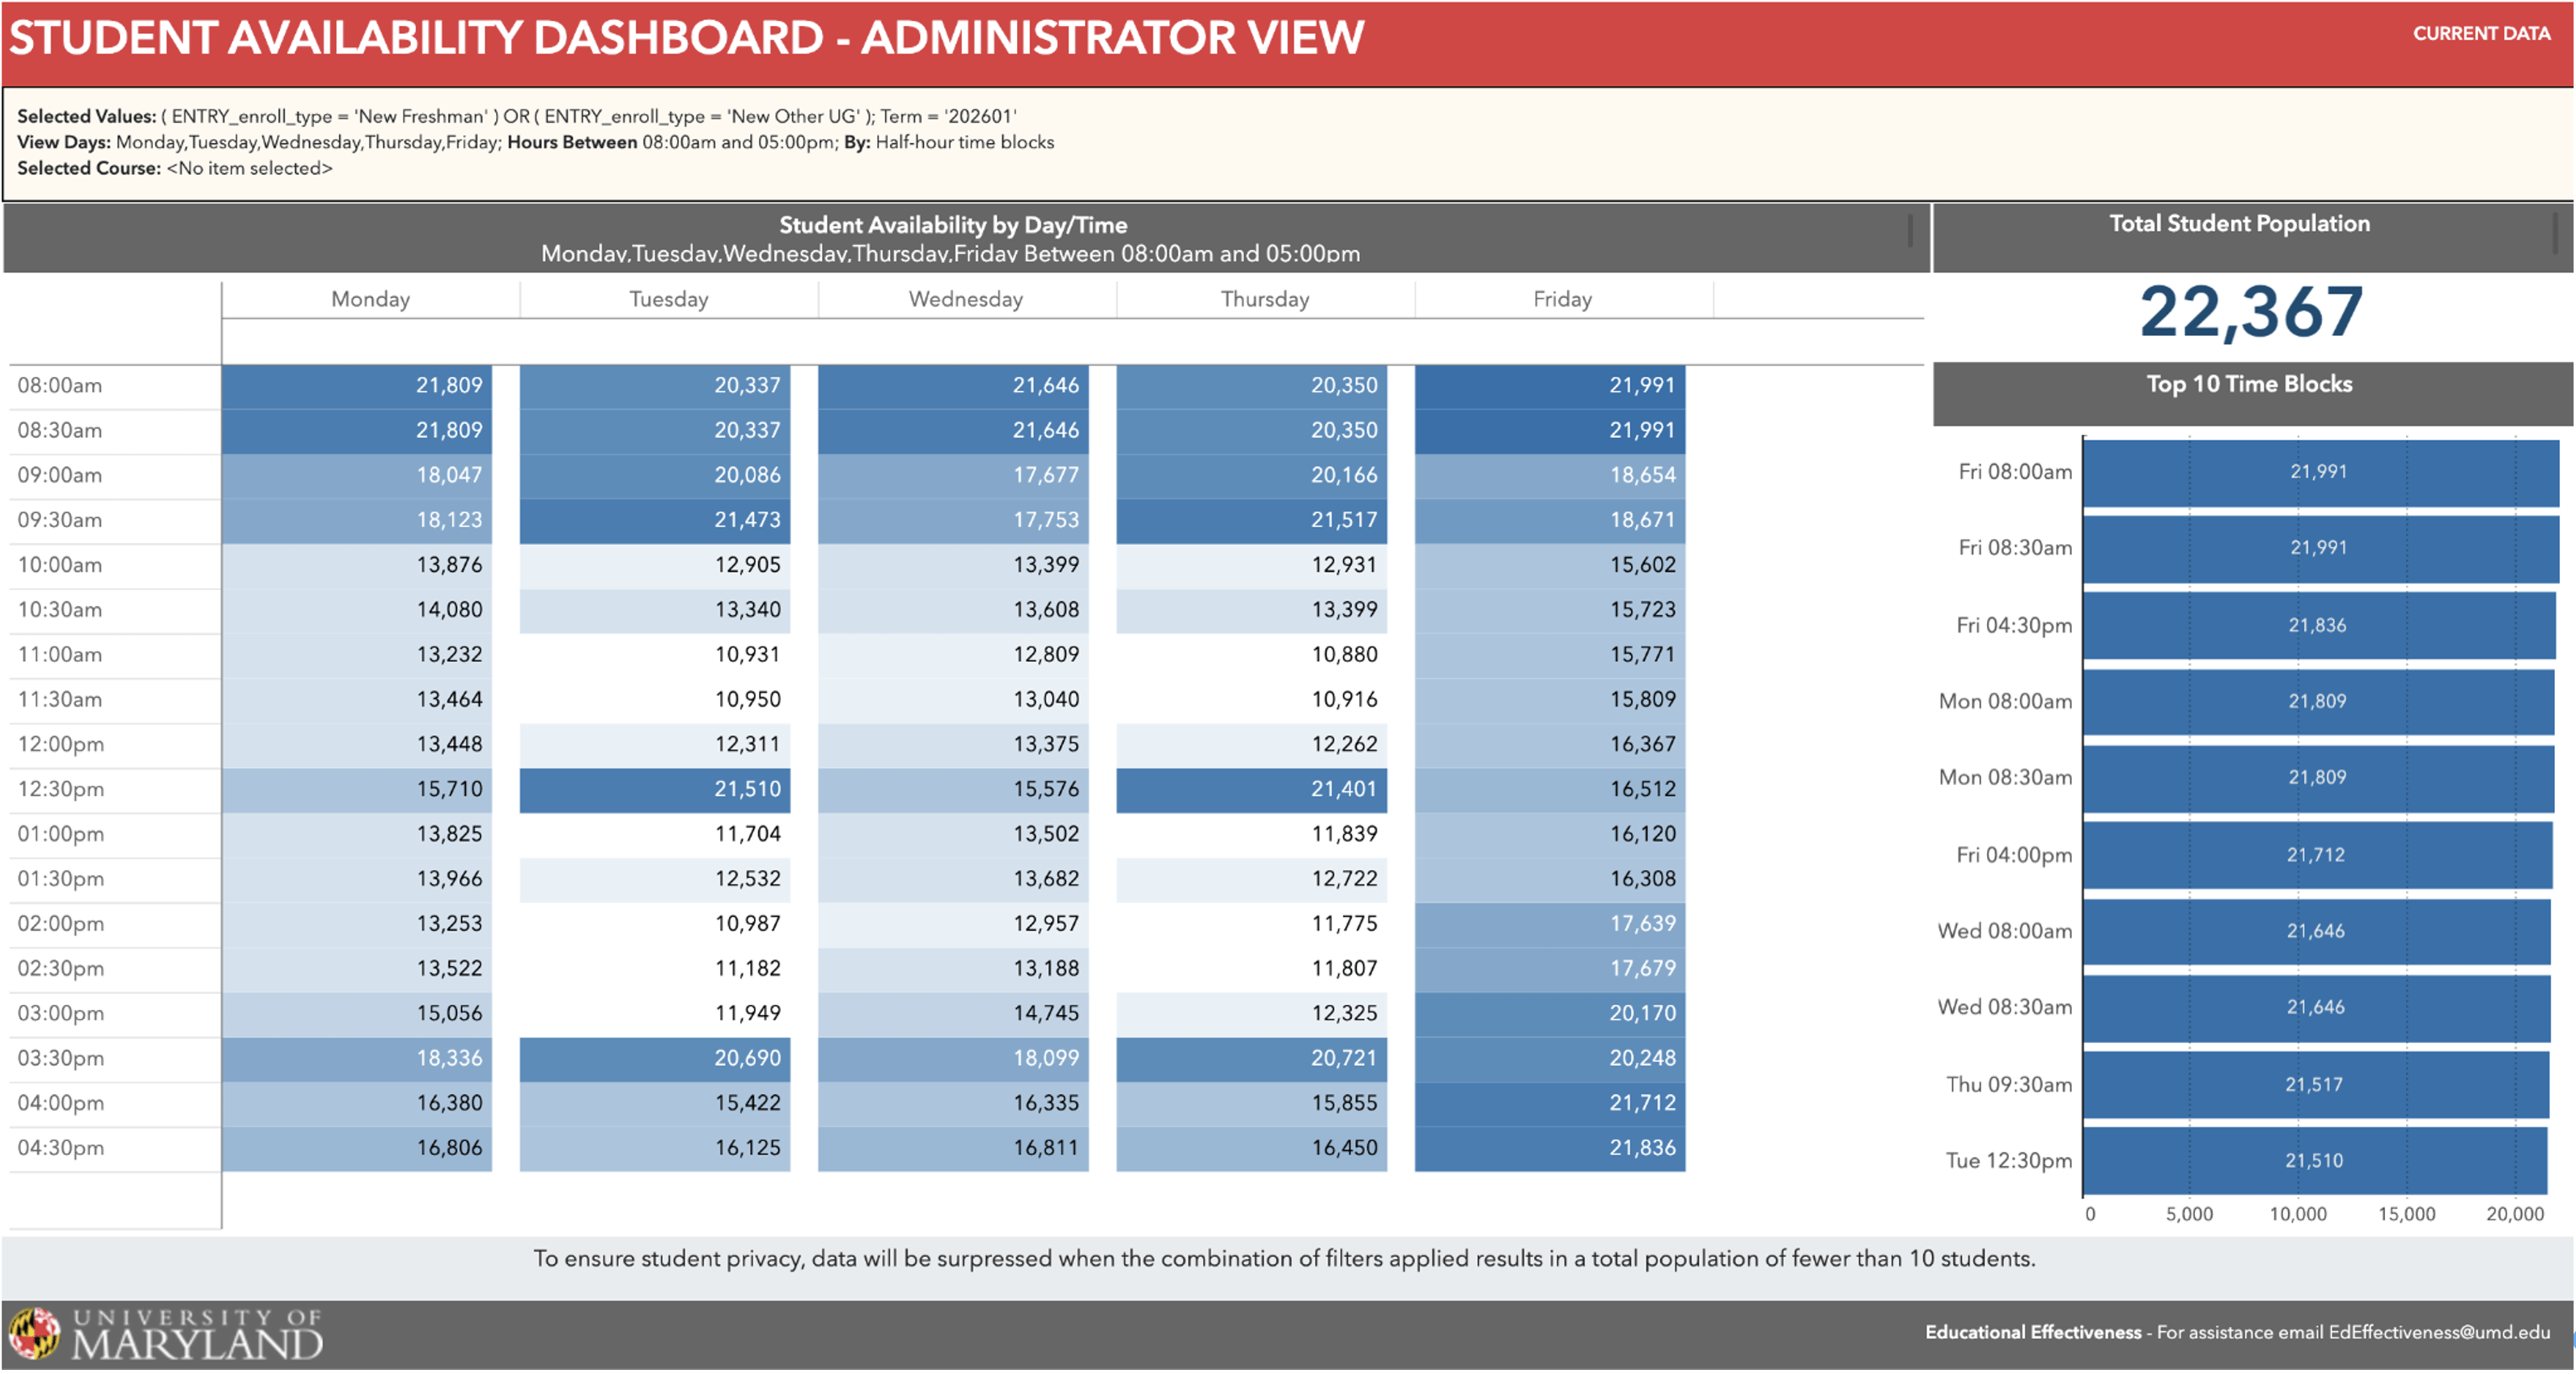Screen dimensions: 2576x1374
Task: Select the Friday column header
Action: coord(1562,298)
